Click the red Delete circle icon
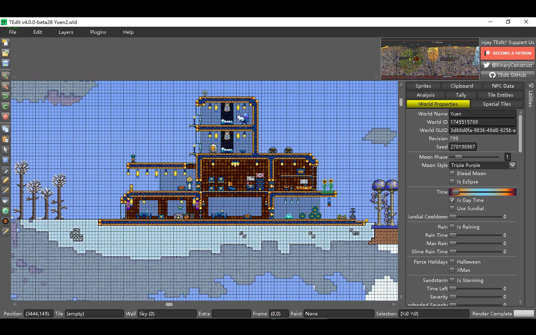Image resolution: width=536 pixels, height=335 pixels. [x=5, y=116]
